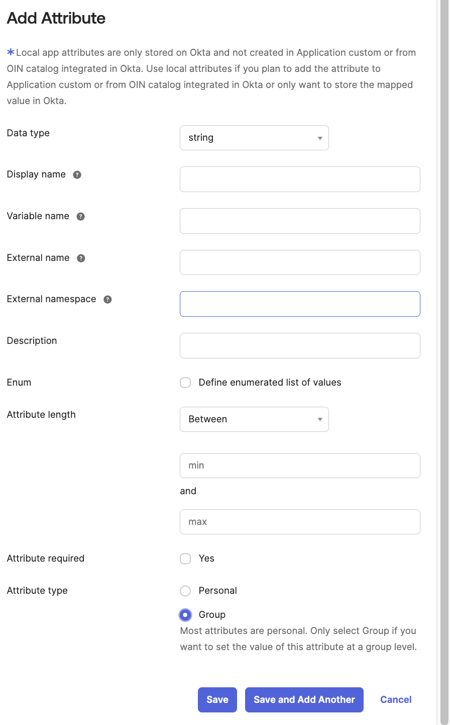Click the Variable name help icon

coord(81,217)
